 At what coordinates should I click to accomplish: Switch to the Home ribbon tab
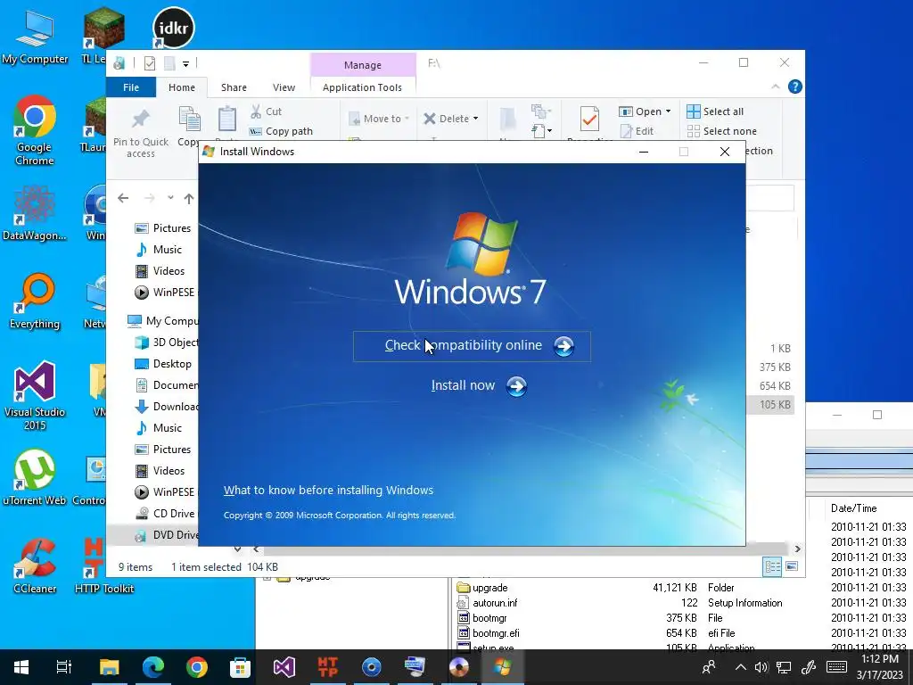click(x=182, y=87)
